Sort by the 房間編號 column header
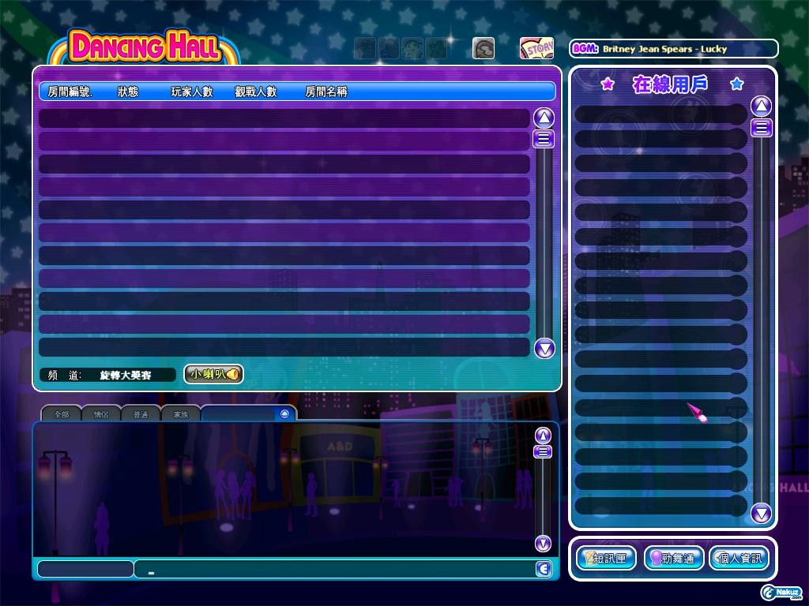The width and height of the screenshot is (809, 606). coord(70,92)
